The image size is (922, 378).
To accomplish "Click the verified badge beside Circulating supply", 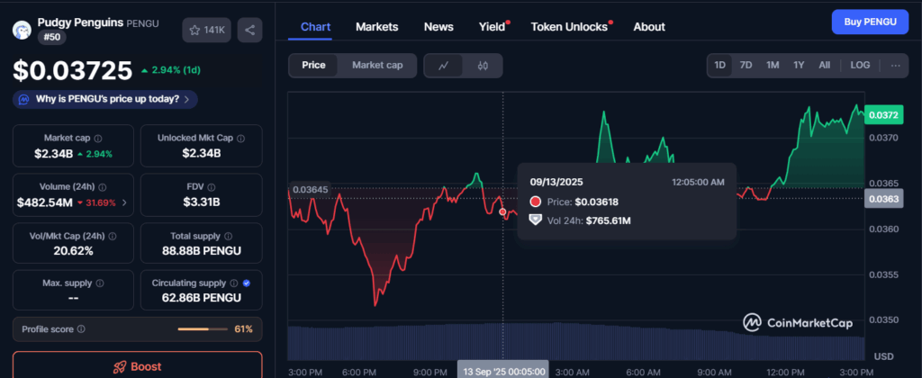I will pos(247,283).
